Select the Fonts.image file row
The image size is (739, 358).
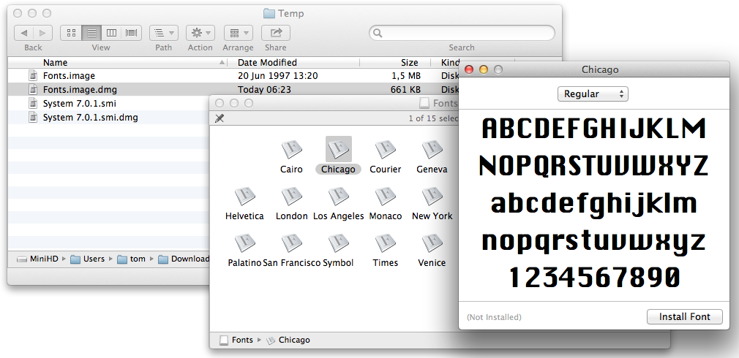click(233, 76)
